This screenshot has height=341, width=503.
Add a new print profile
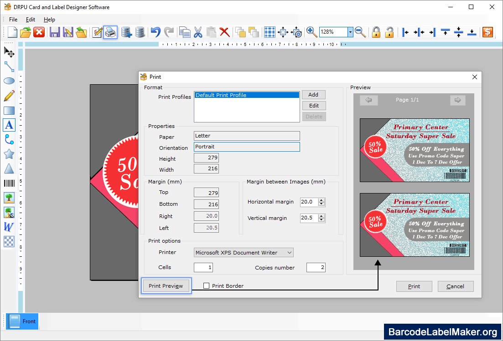314,95
